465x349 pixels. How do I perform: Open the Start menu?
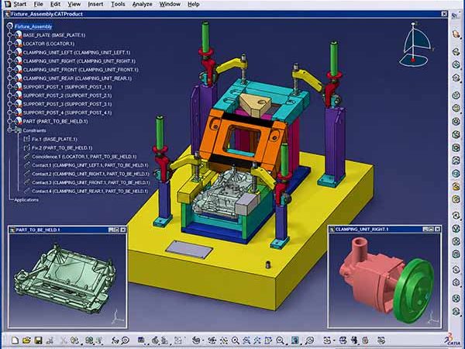pos(20,4)
